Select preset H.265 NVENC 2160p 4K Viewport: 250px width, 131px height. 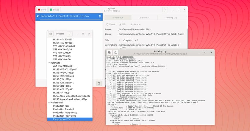click(70, 70)
